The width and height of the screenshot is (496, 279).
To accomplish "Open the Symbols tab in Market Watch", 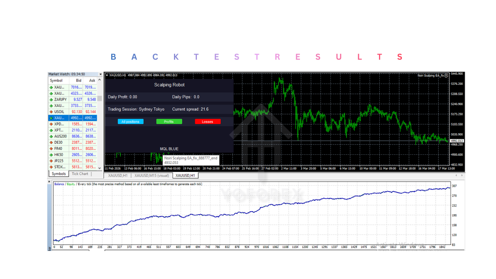I will (x=58, y=174).
